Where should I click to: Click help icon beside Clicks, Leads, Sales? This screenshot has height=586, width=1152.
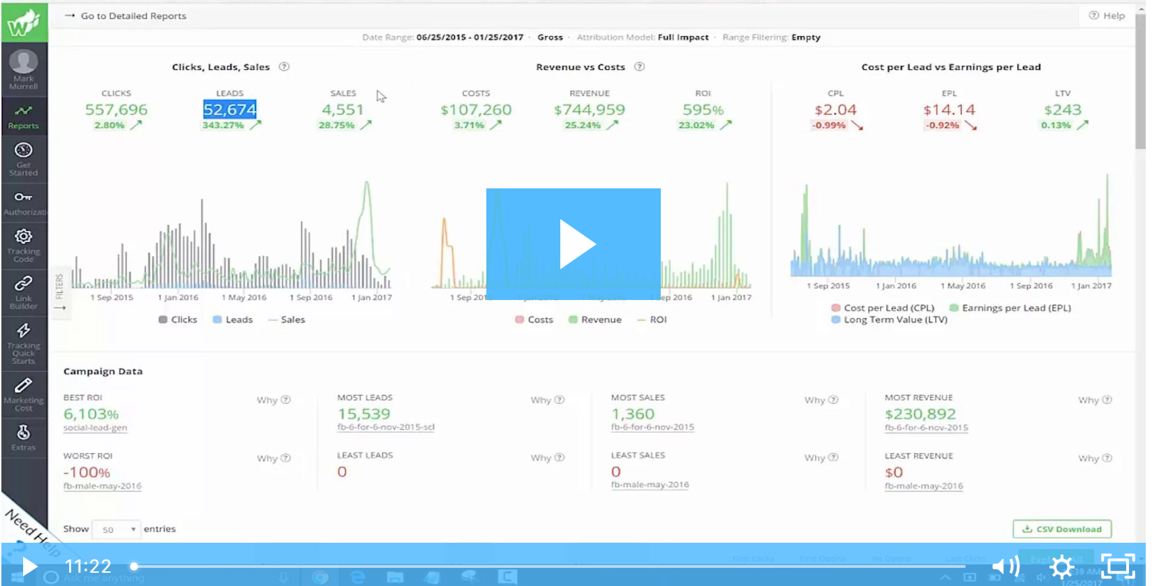(284, 67)
